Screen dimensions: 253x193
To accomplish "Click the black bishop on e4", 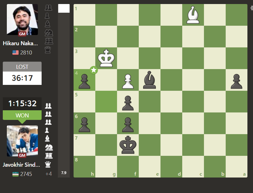I will click(x=149, y=80).
